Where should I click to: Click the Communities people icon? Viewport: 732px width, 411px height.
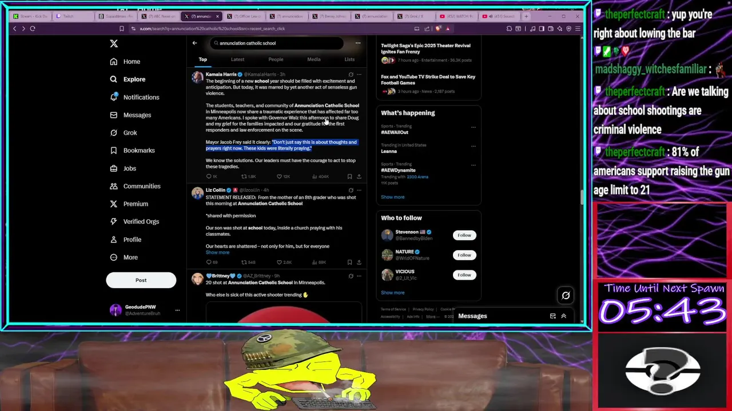114,186
